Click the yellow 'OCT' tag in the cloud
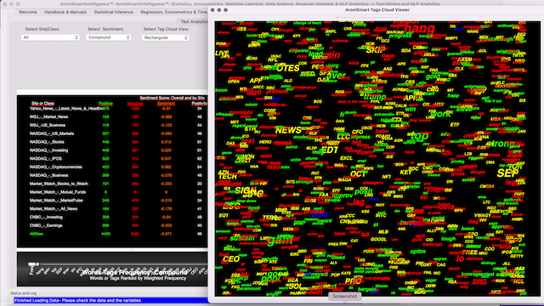The width and height of the screenshot is (544, 306). (358, 173)
